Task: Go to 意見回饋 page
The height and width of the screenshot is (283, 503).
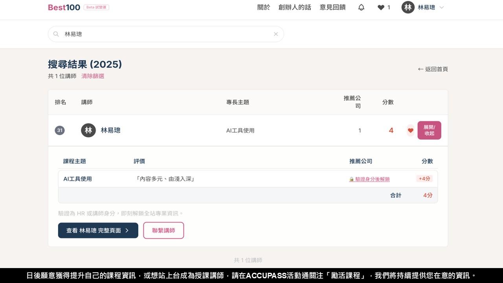Action: [332, 7]
